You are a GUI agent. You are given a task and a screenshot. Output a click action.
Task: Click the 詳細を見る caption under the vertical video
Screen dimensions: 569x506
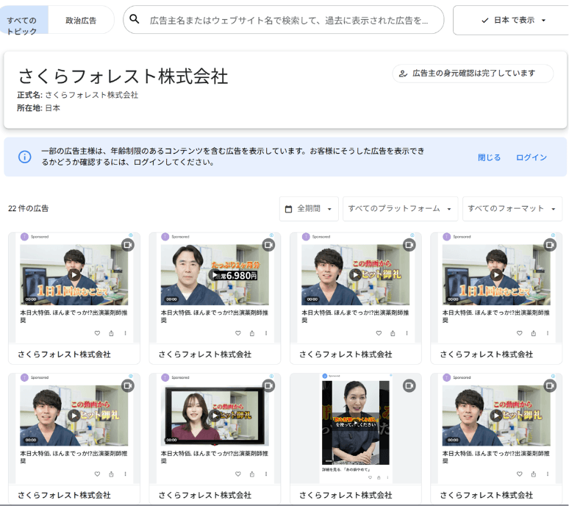click(346, 470)
